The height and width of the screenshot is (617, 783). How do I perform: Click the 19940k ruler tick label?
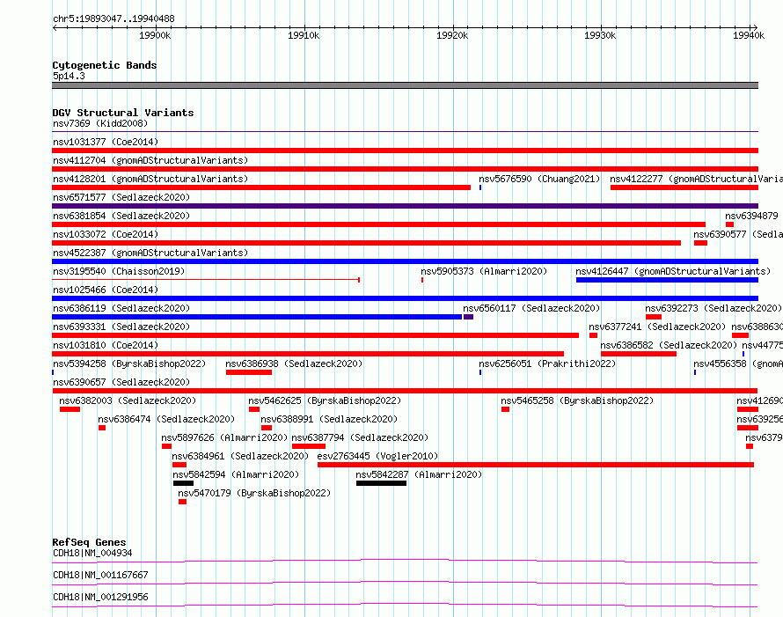tap(749, 35)
